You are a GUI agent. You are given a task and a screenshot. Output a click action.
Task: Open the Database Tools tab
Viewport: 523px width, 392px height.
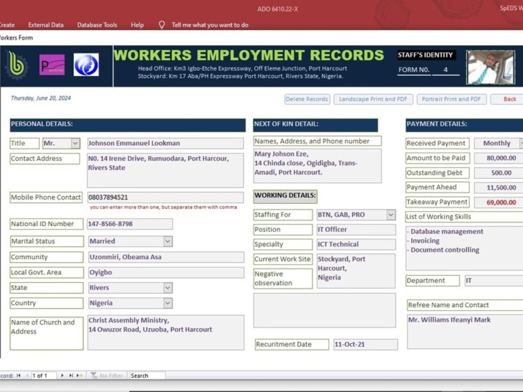click(97, 25)
